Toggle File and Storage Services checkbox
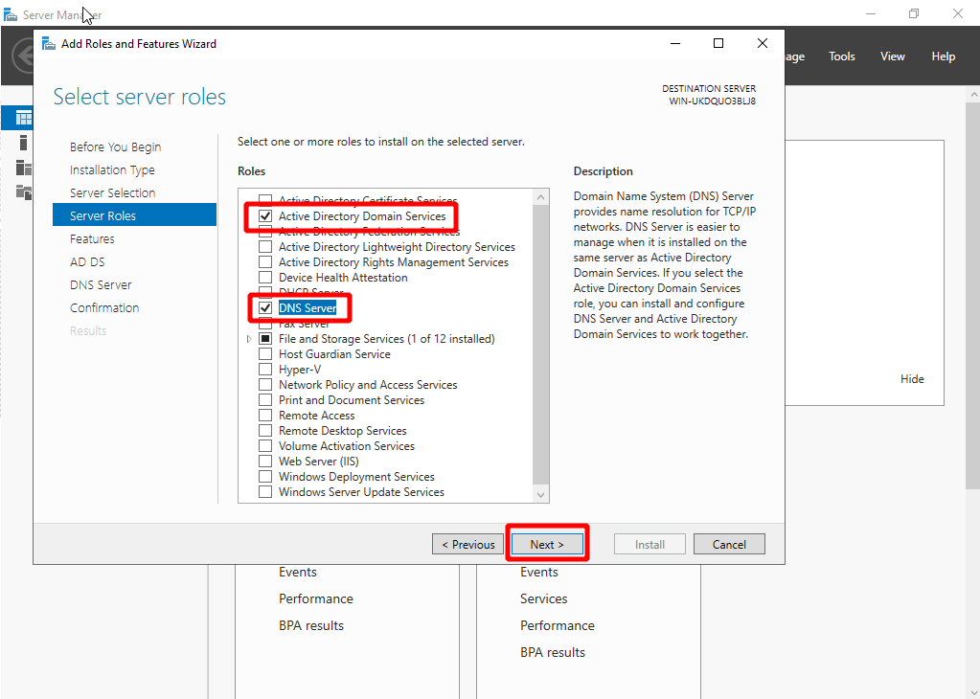980x699 pixels. (265, 339)
